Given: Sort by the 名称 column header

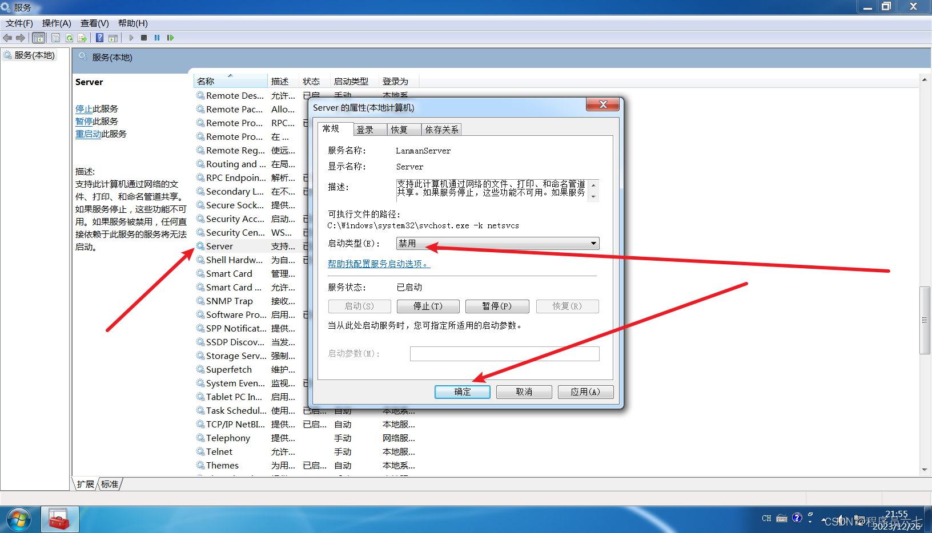Looking at the screenshot, I should [x=230, y=81].
